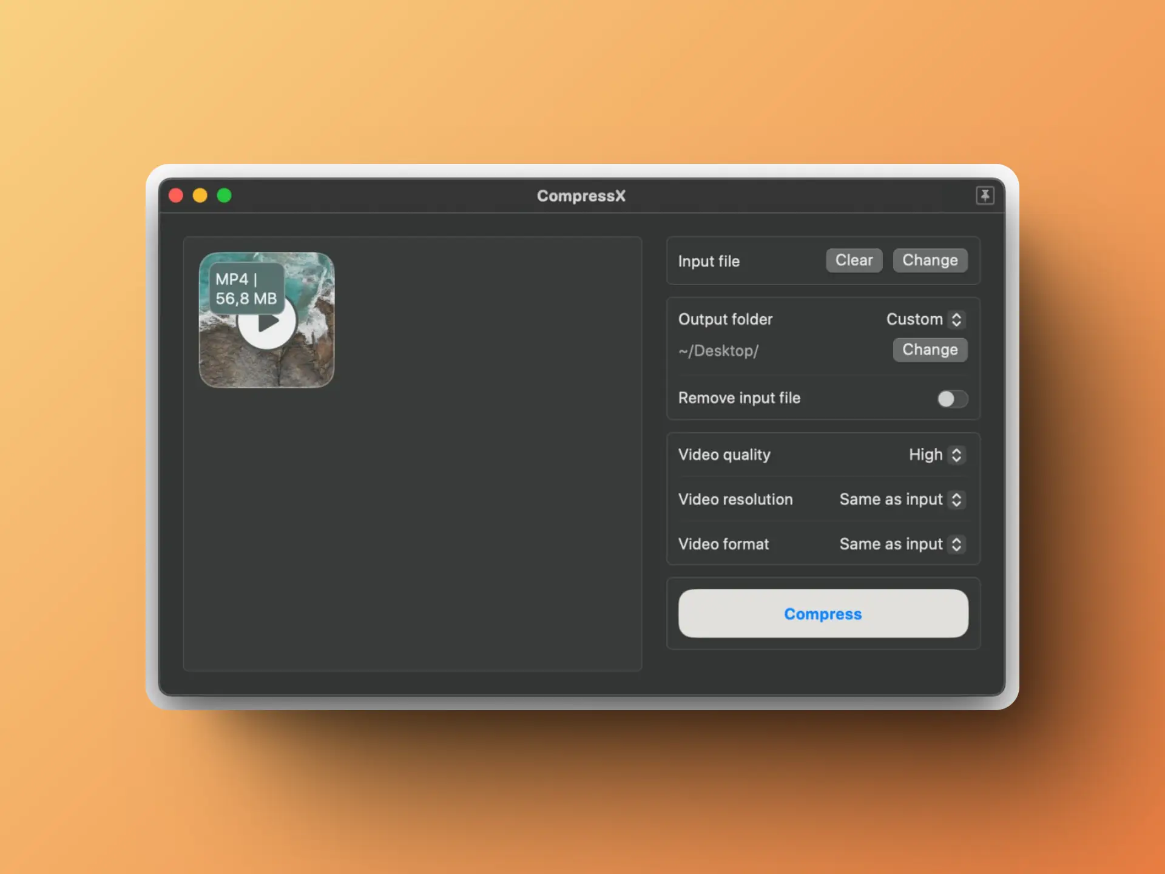Maximize the CompressX window
The width and height of the screenshot is (1165, 874).
[x=225, y=195]
